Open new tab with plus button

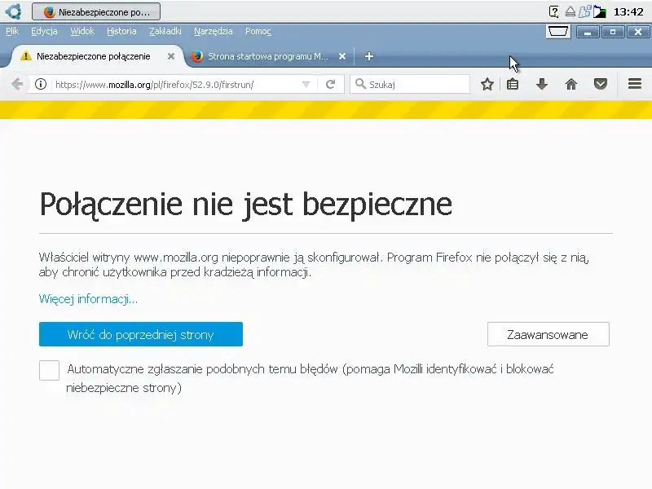coord(369,56)
